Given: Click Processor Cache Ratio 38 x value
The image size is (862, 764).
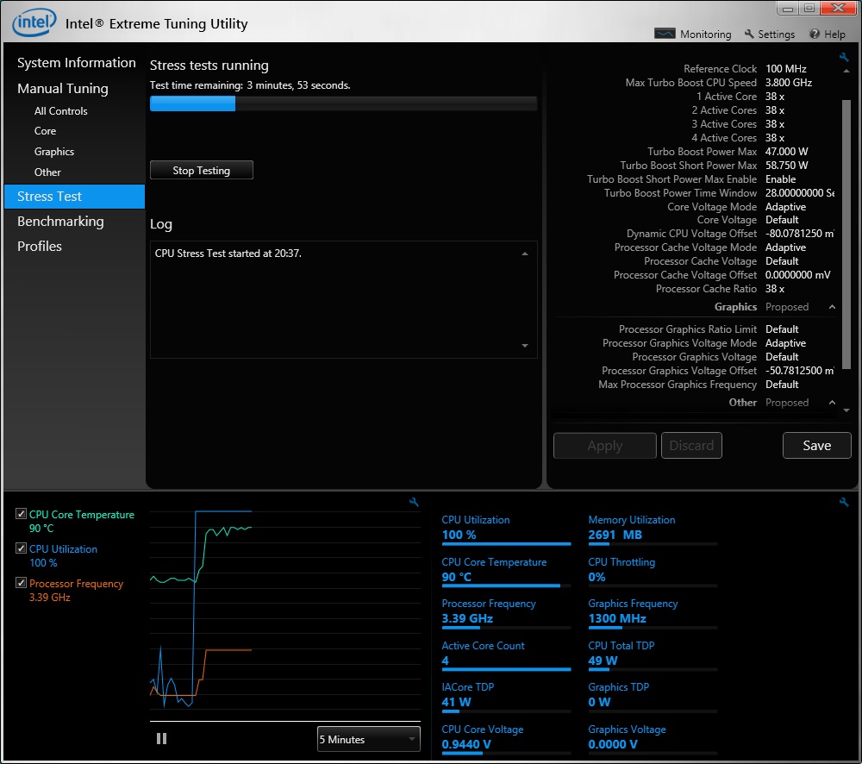Looking at the screenshot, I should click(775, 289).
